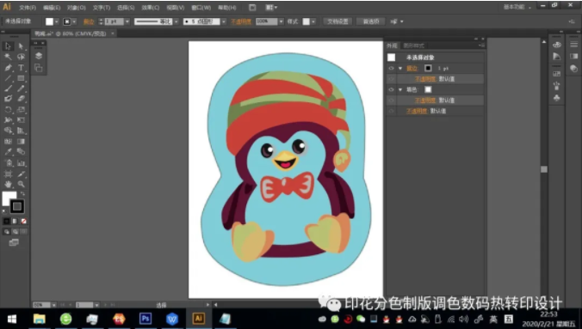This screenshot has height=329, width=582.
Task: Select the Pencil tool
Action: [21, 88]
